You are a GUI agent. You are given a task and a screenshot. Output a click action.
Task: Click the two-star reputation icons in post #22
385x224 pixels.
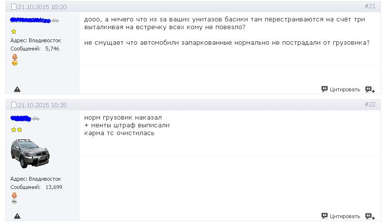17,130
